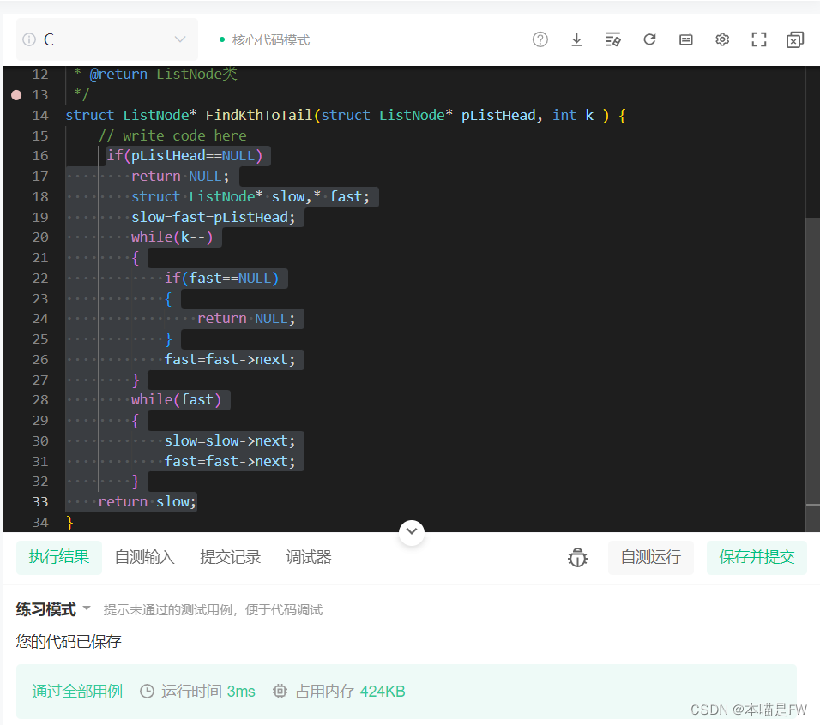The height and width of the screenshot is (725, 820).
Task: Click the 'while(fast)' code line
Action: coord(176,400)
